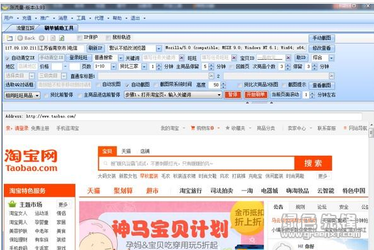This screenshot has height=250, width=374.
Task: Click the 手动截图 button
Action: tap(322, 38)
